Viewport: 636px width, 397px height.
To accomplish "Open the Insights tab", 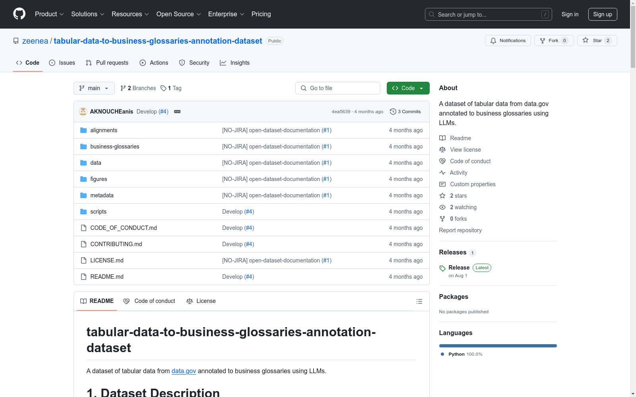I will pyautogui.click(x=235, y=63).
